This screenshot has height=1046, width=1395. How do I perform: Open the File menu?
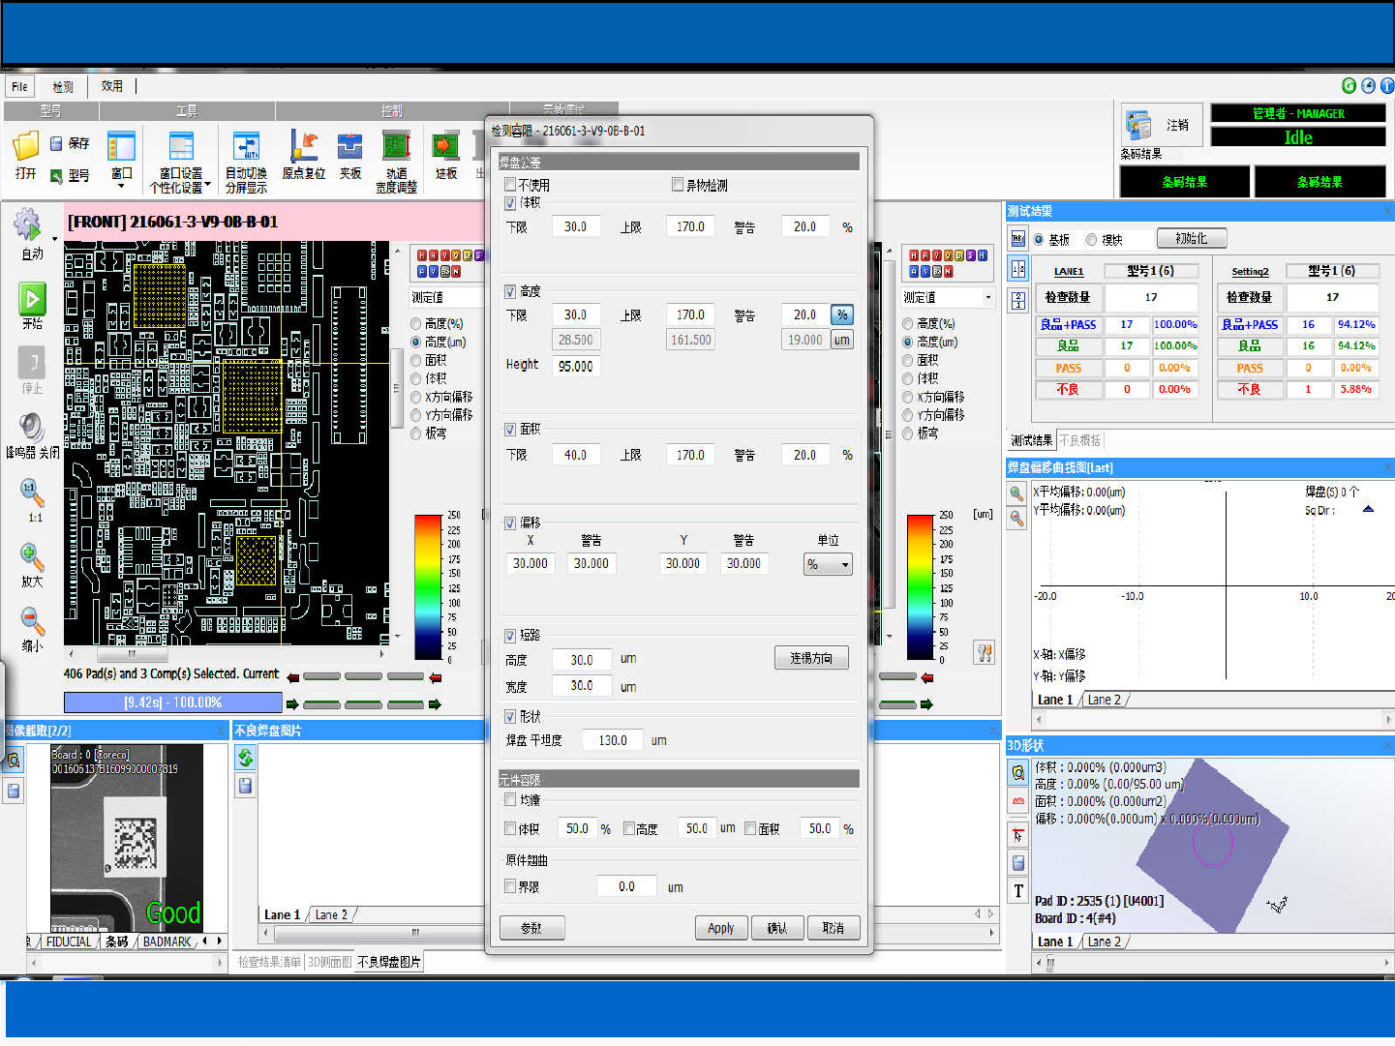pyautogui.click(x=19, y=86)
